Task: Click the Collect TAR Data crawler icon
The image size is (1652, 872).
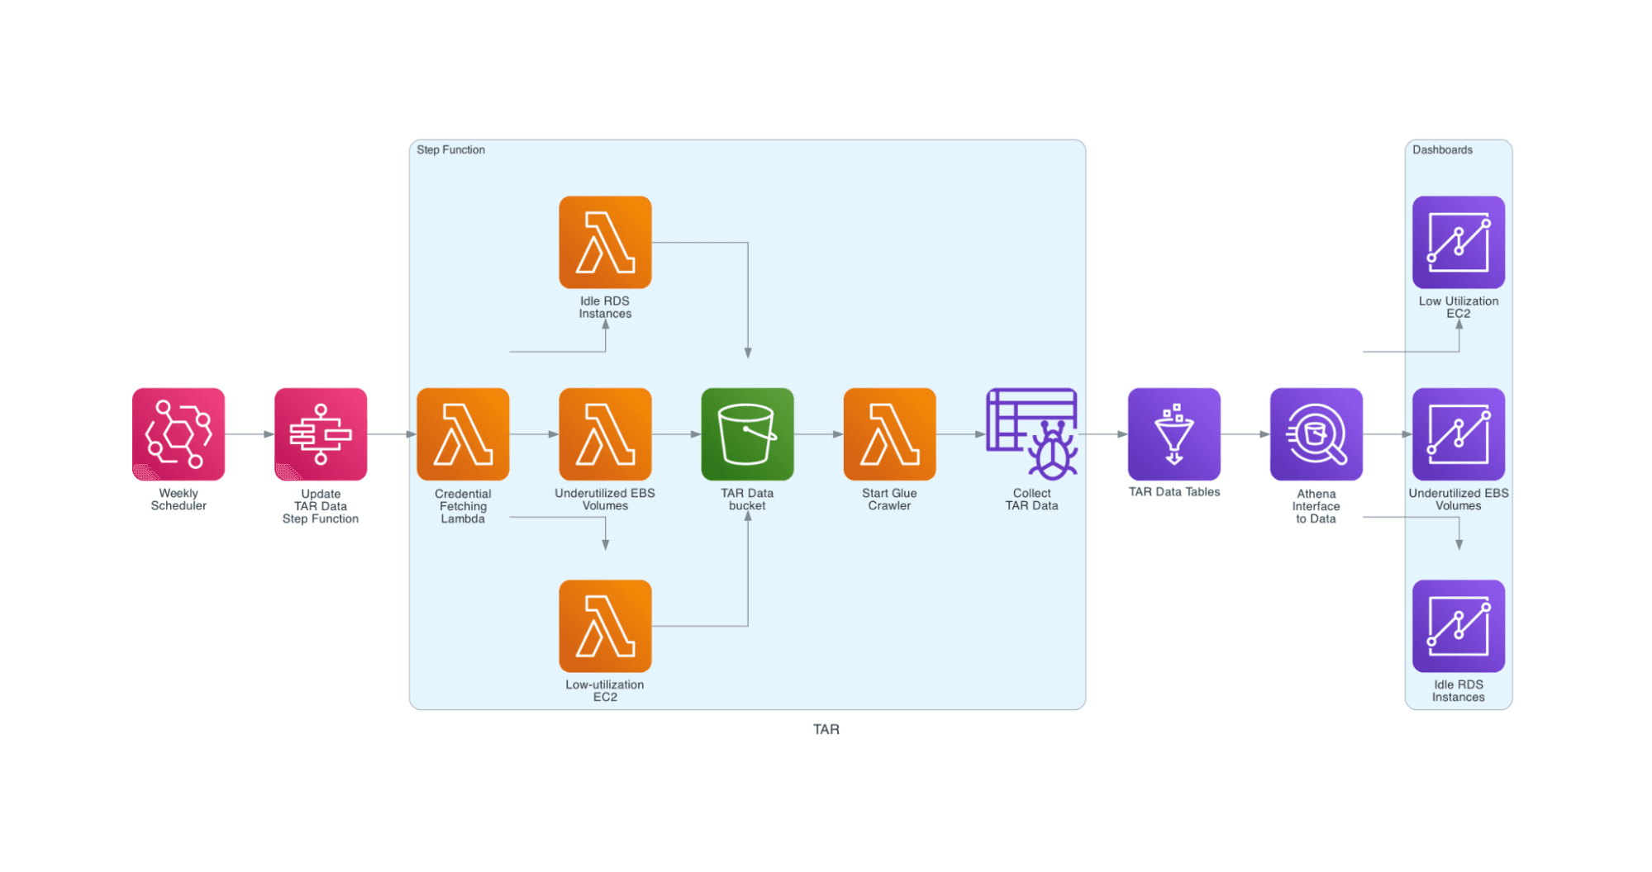Action: click(x=1031, y=434)
